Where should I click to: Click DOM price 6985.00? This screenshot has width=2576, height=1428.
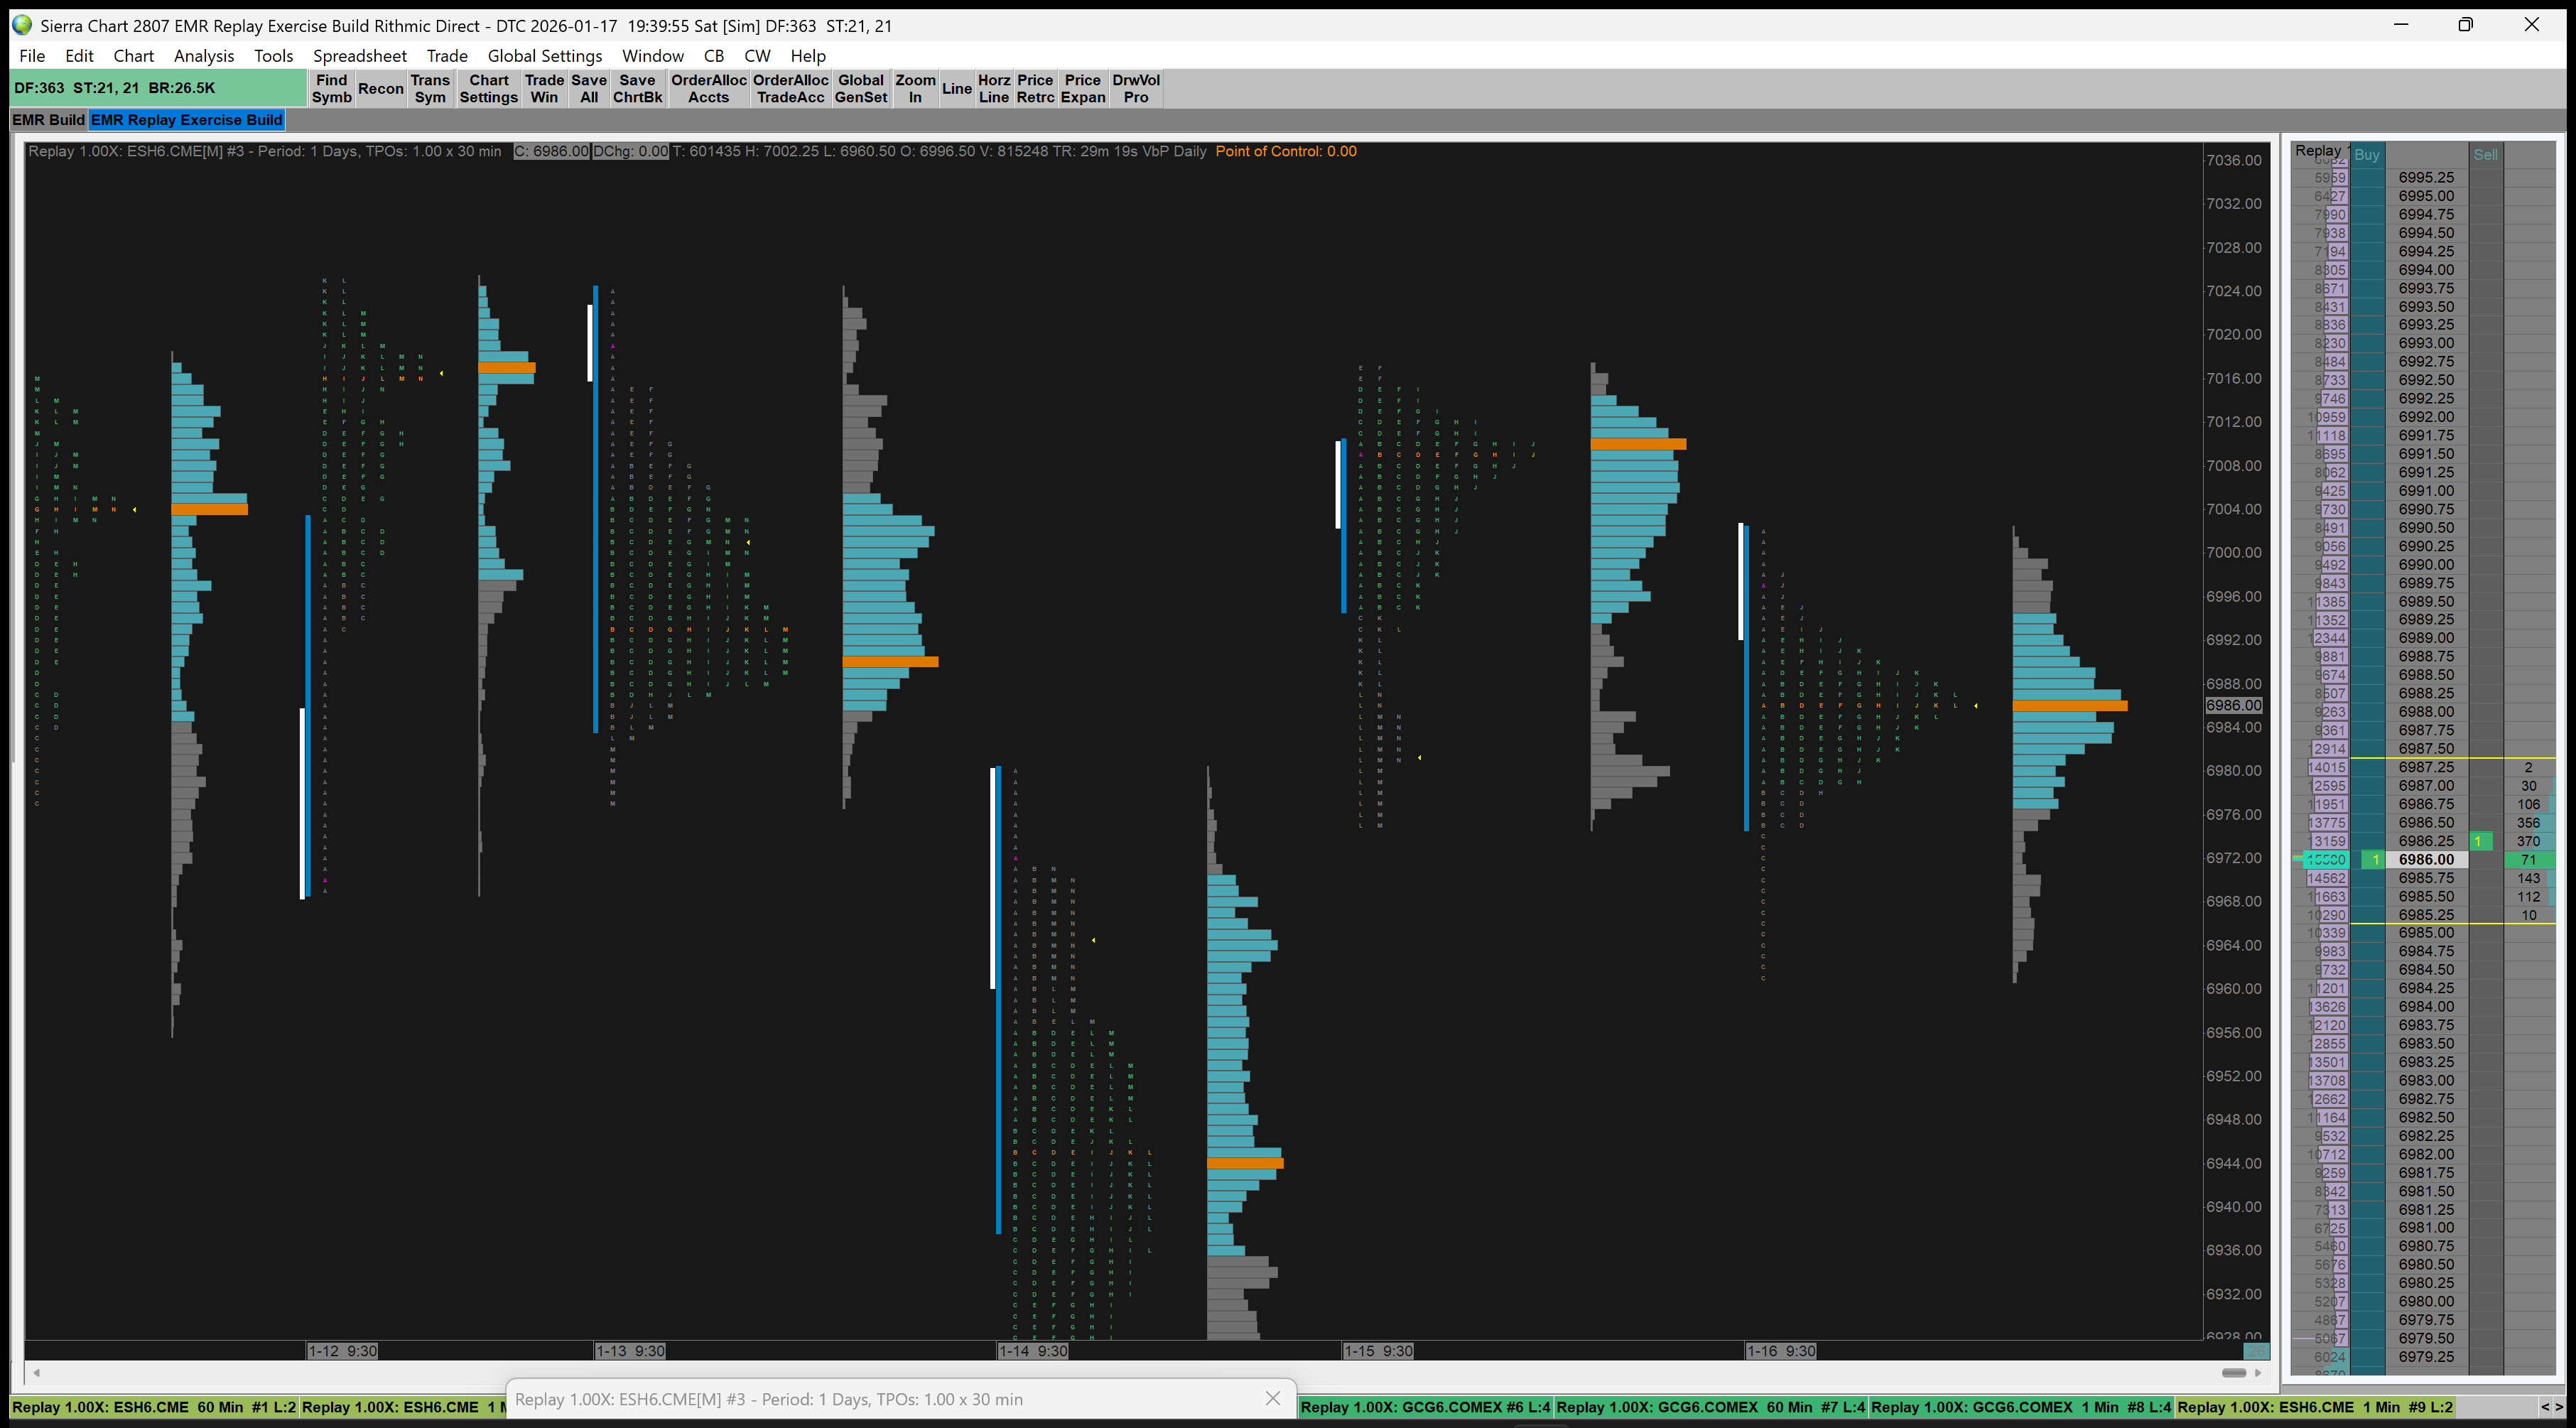pos(2426,933)
